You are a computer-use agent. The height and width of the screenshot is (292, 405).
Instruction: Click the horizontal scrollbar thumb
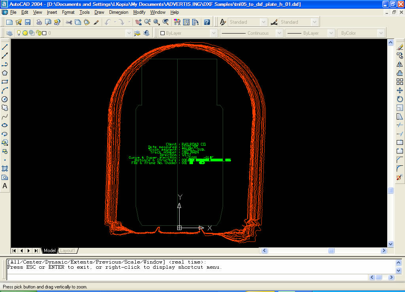(331, 251)
